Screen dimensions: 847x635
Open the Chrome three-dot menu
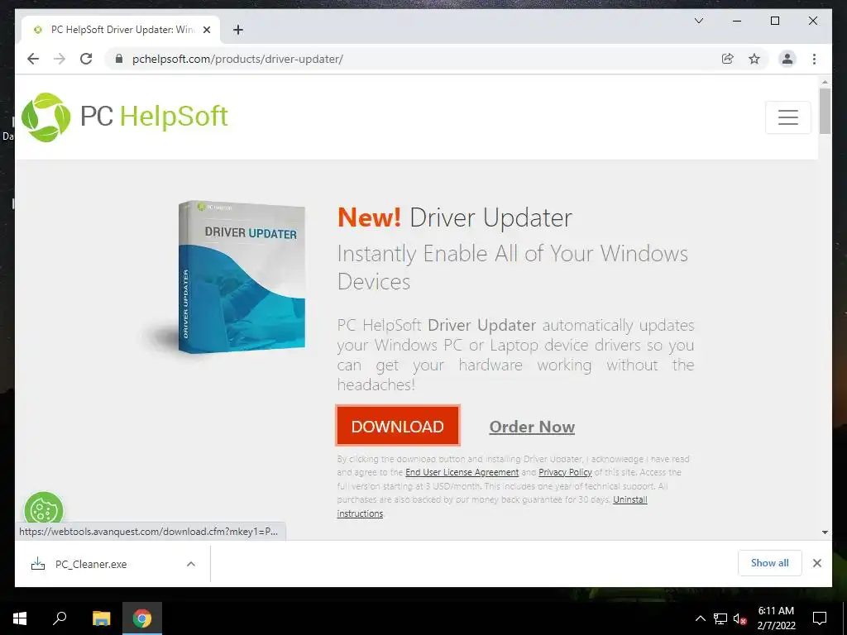(x=814, y=59)
